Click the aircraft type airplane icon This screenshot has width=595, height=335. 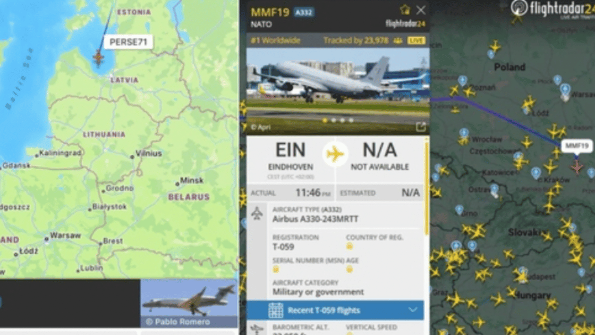click(257, 213)
